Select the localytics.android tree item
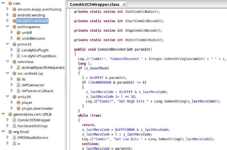This screenshot has width=227, height=150. tap(32, 21)
